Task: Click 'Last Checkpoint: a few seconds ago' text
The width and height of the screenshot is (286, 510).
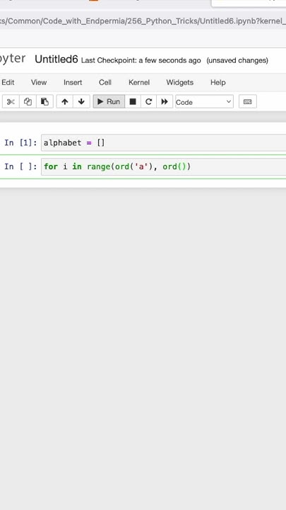Action: pyautogui.click(x=141, y=60)
